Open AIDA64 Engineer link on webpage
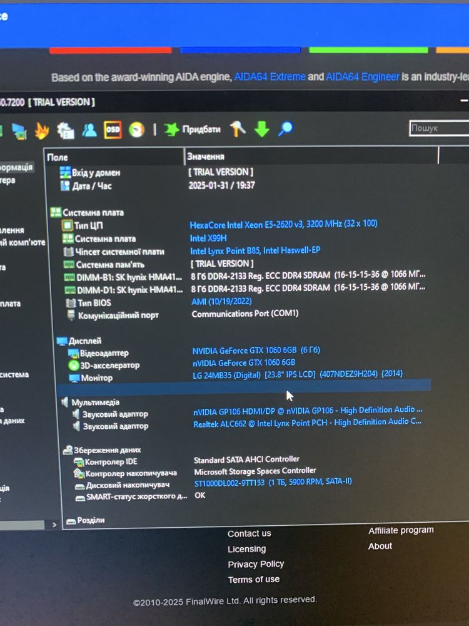The image size is (469, 626). [362, 76]
